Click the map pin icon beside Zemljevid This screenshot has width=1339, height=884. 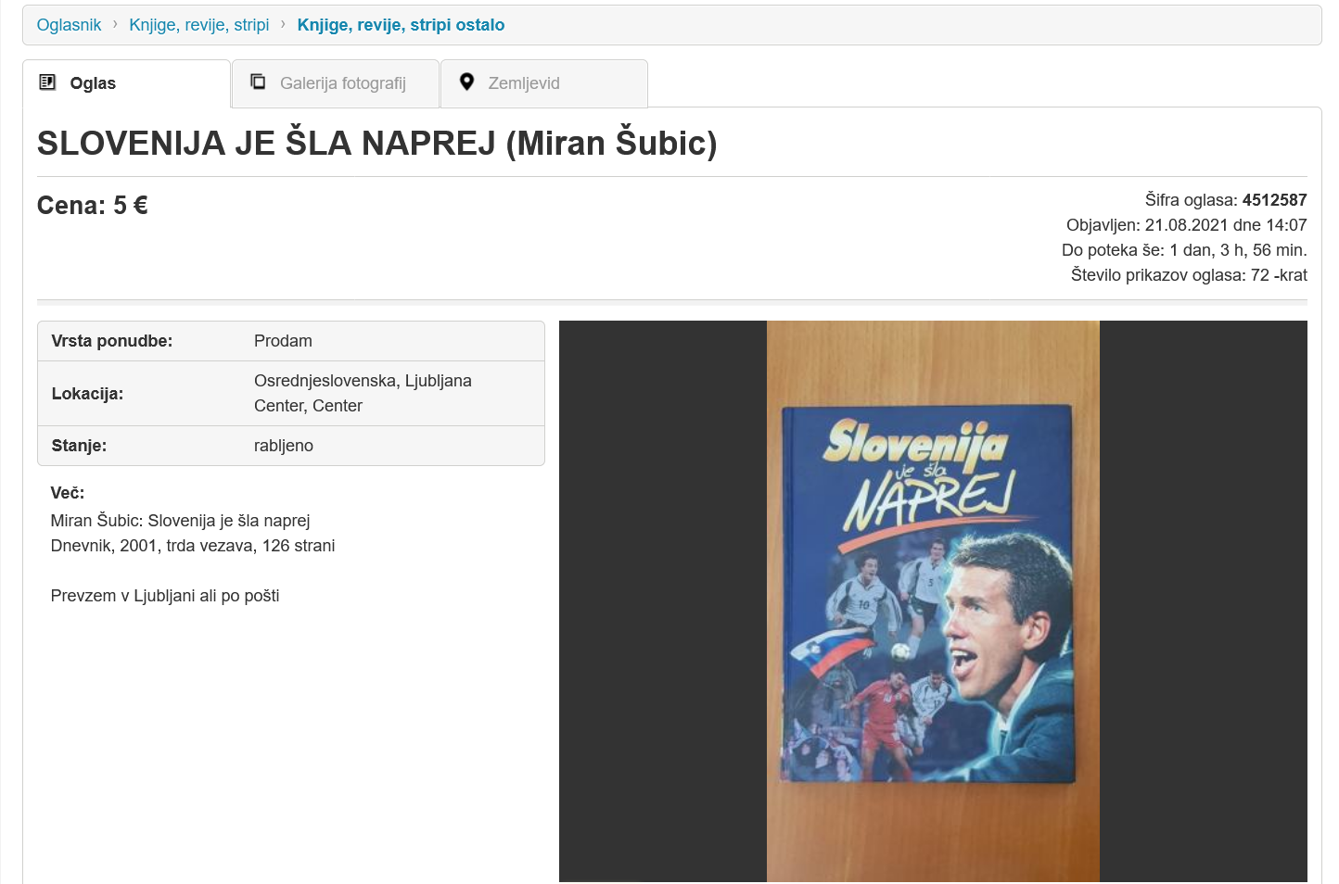pyautogui.click(x=466, y=82)
